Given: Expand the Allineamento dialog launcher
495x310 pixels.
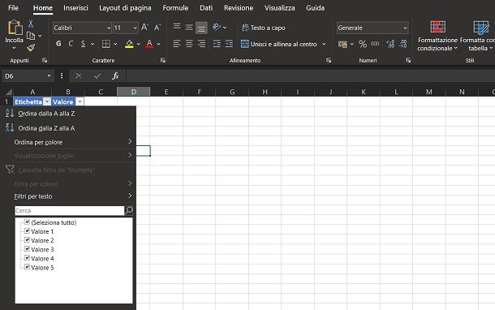Looking at the screenshot, I should point(329,60).
